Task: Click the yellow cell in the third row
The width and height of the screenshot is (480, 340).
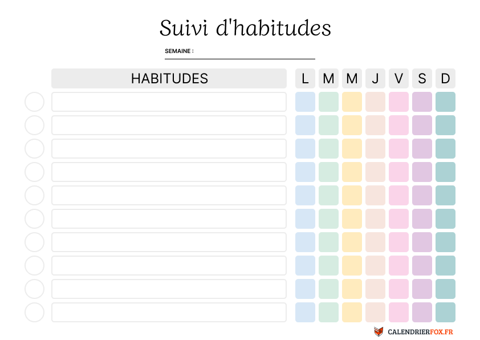Action: point(352,149)
